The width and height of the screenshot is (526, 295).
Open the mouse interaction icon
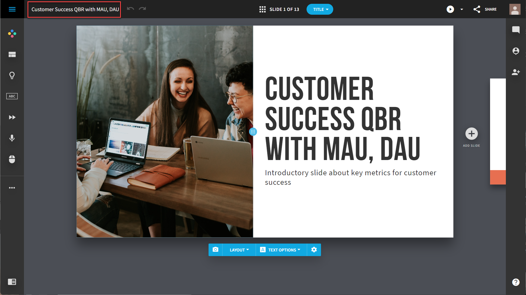pyautogui.click(x=12, y=159)
